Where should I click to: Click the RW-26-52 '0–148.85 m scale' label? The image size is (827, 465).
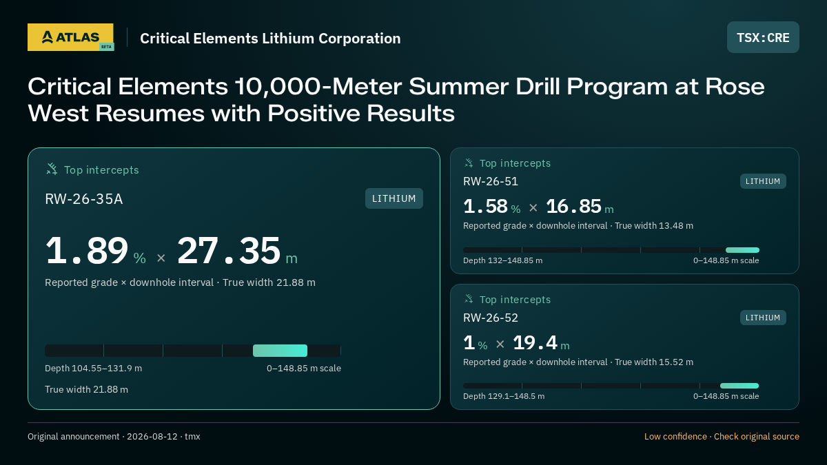click(726, 396)
